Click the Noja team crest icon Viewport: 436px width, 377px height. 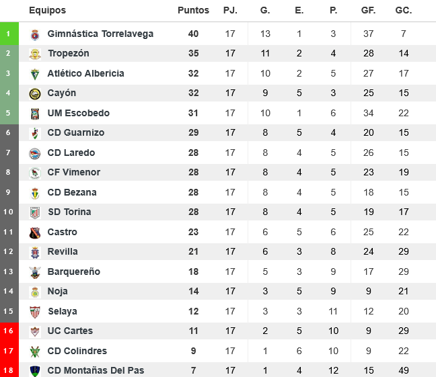(35, 292)
